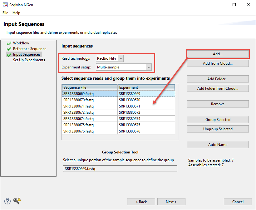This screenshot has width=256, height=210.
Task: Open the Experiment setup dropdown
Action: [149, 67]
